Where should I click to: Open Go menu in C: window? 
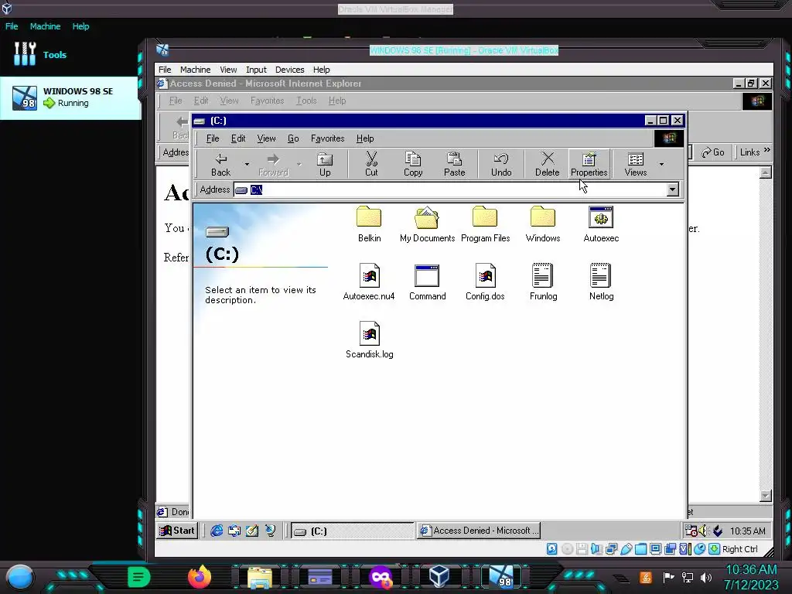click(293, 138)
